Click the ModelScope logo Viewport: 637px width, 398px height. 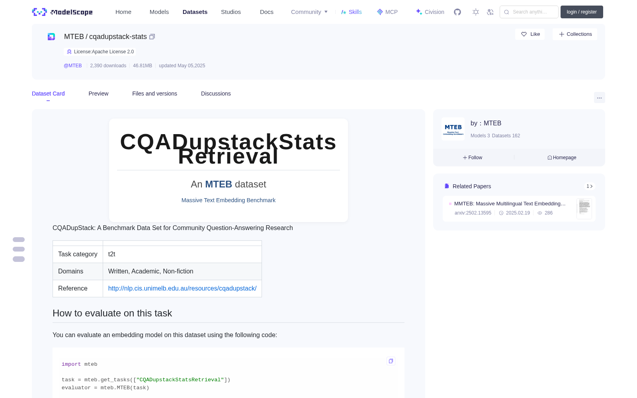[x=62, y=12]
